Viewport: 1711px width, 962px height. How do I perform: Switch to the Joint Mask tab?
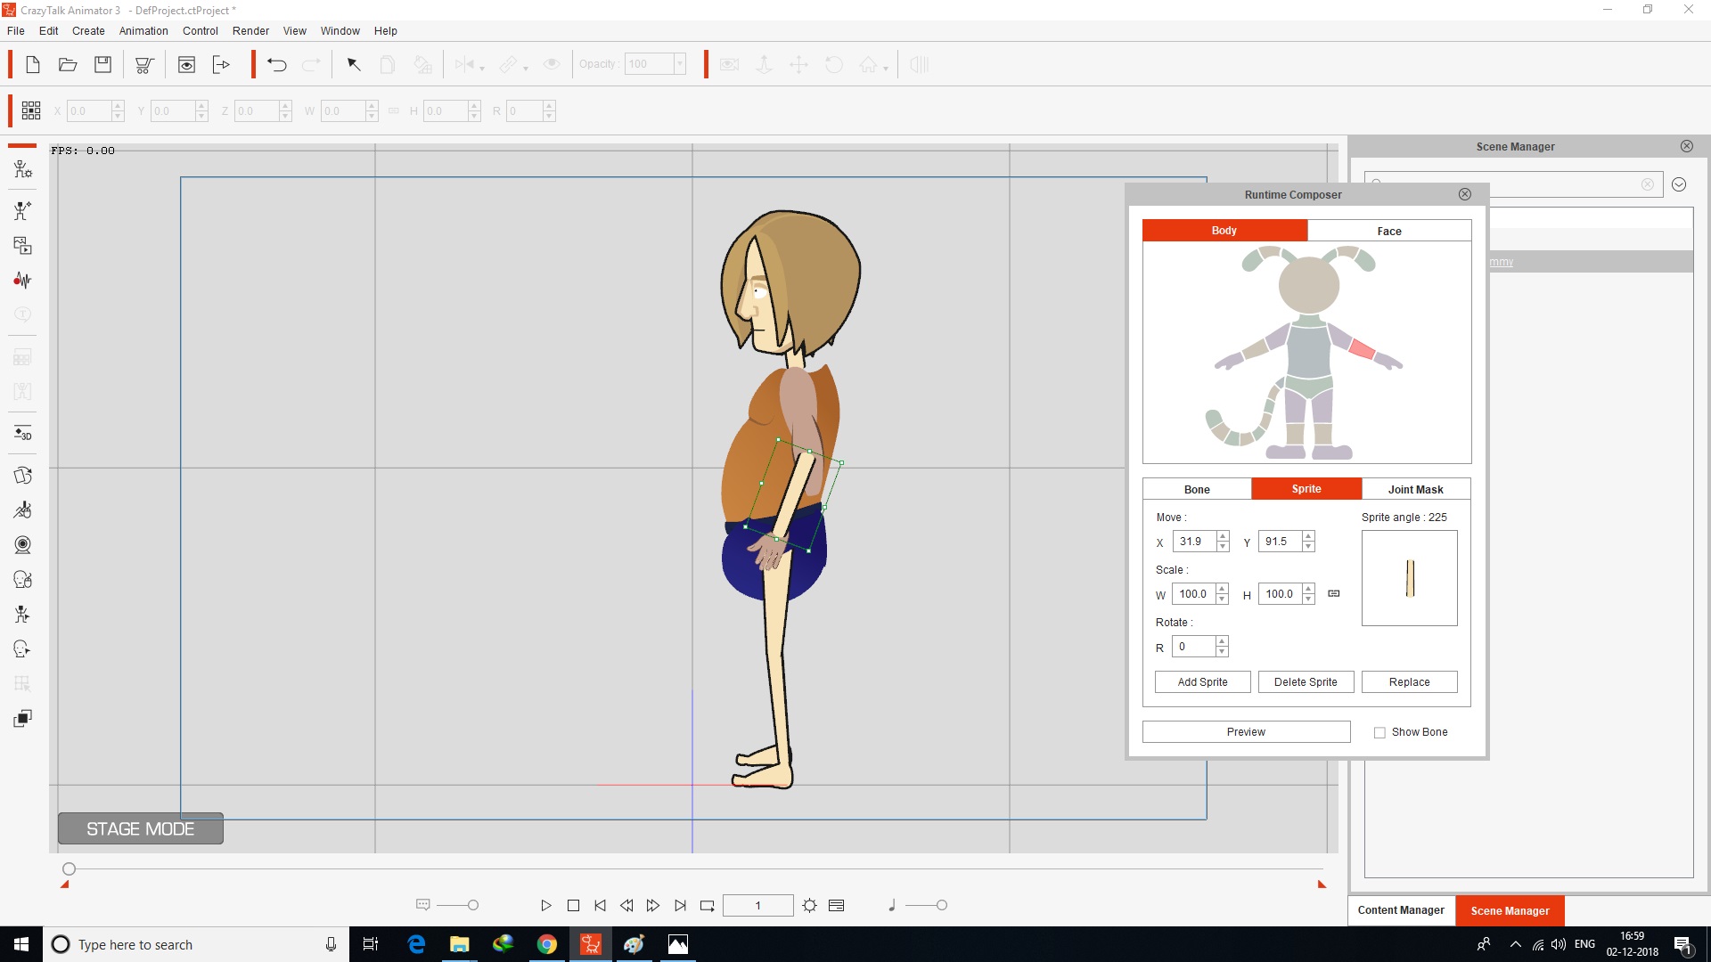coord(1415,489)
